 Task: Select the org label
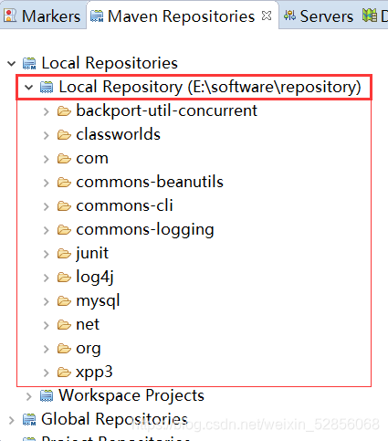[x=89, y=349]
